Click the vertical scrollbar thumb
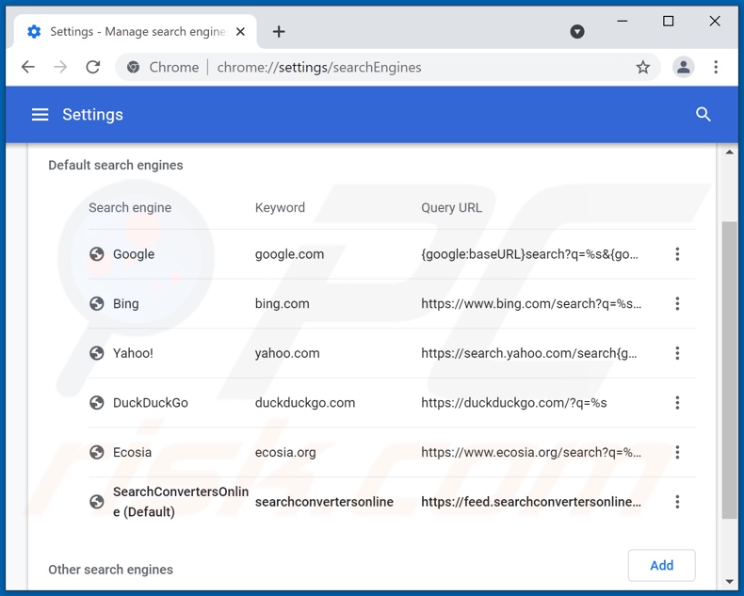 coord(729,370)
